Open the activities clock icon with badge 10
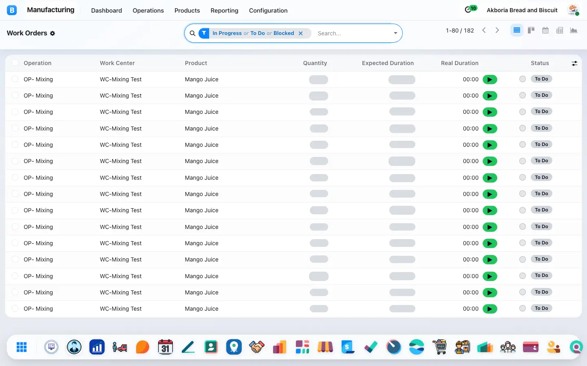The width and height of the screenshot is (587, 366). (470, 10)
